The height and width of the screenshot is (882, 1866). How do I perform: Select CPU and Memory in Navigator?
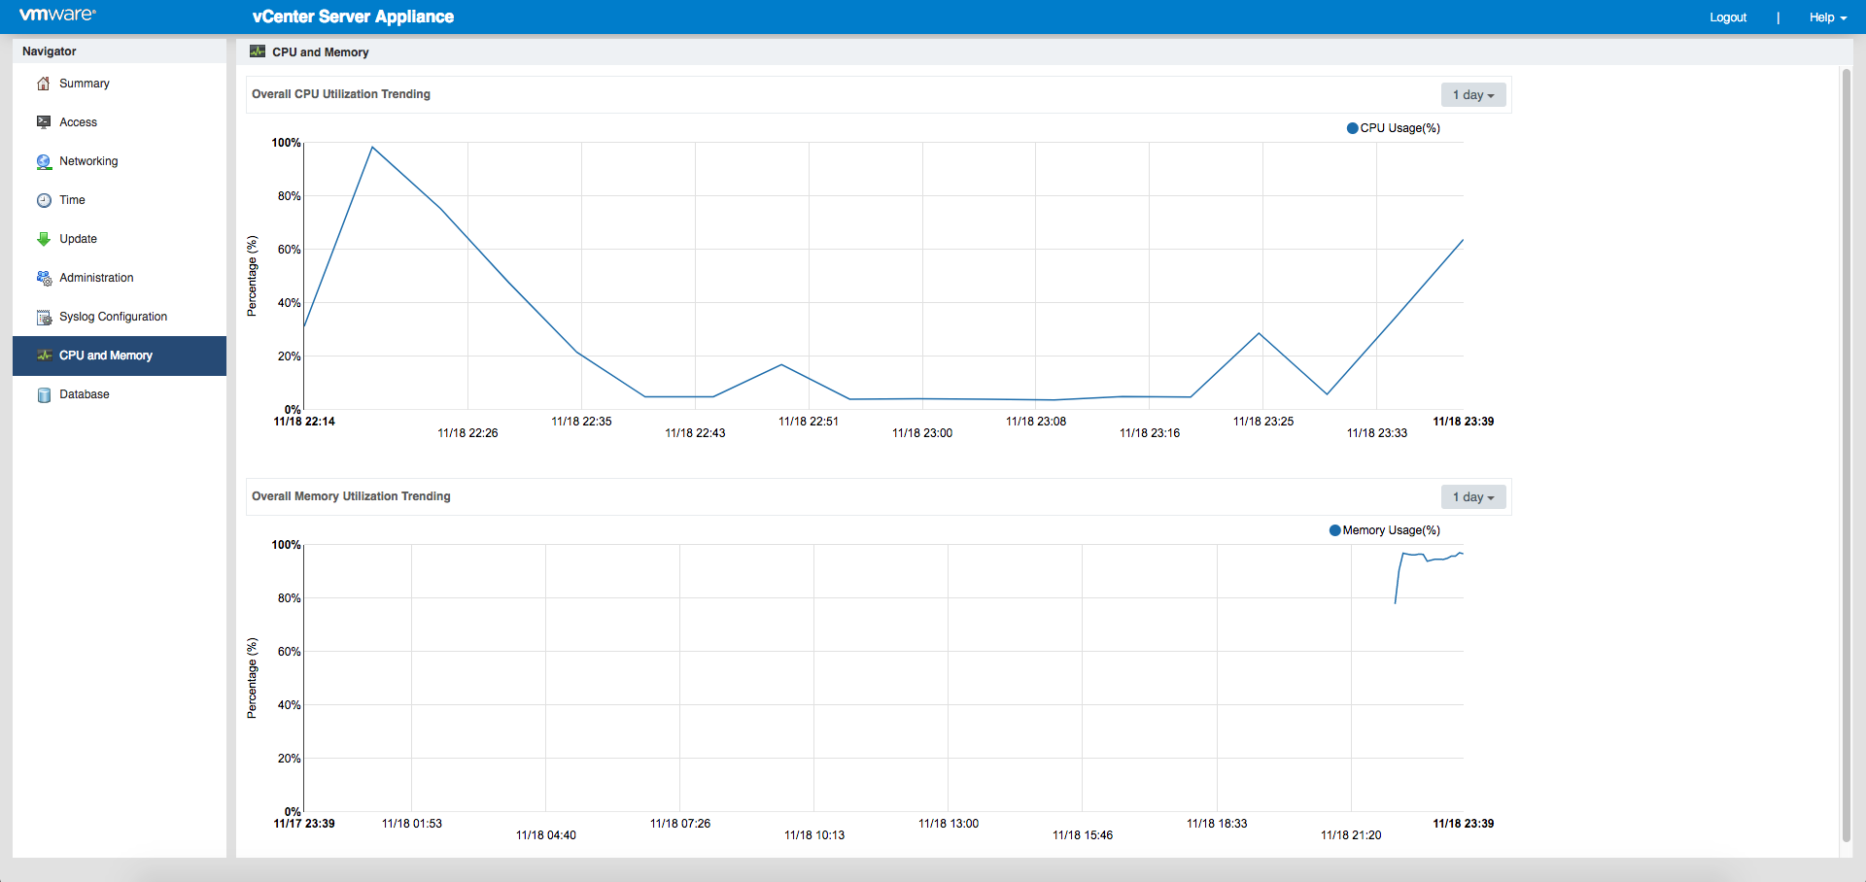coord(120,356)
